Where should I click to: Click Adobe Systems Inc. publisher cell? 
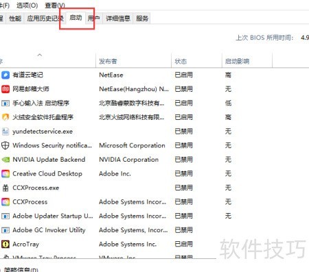(128, 244)
